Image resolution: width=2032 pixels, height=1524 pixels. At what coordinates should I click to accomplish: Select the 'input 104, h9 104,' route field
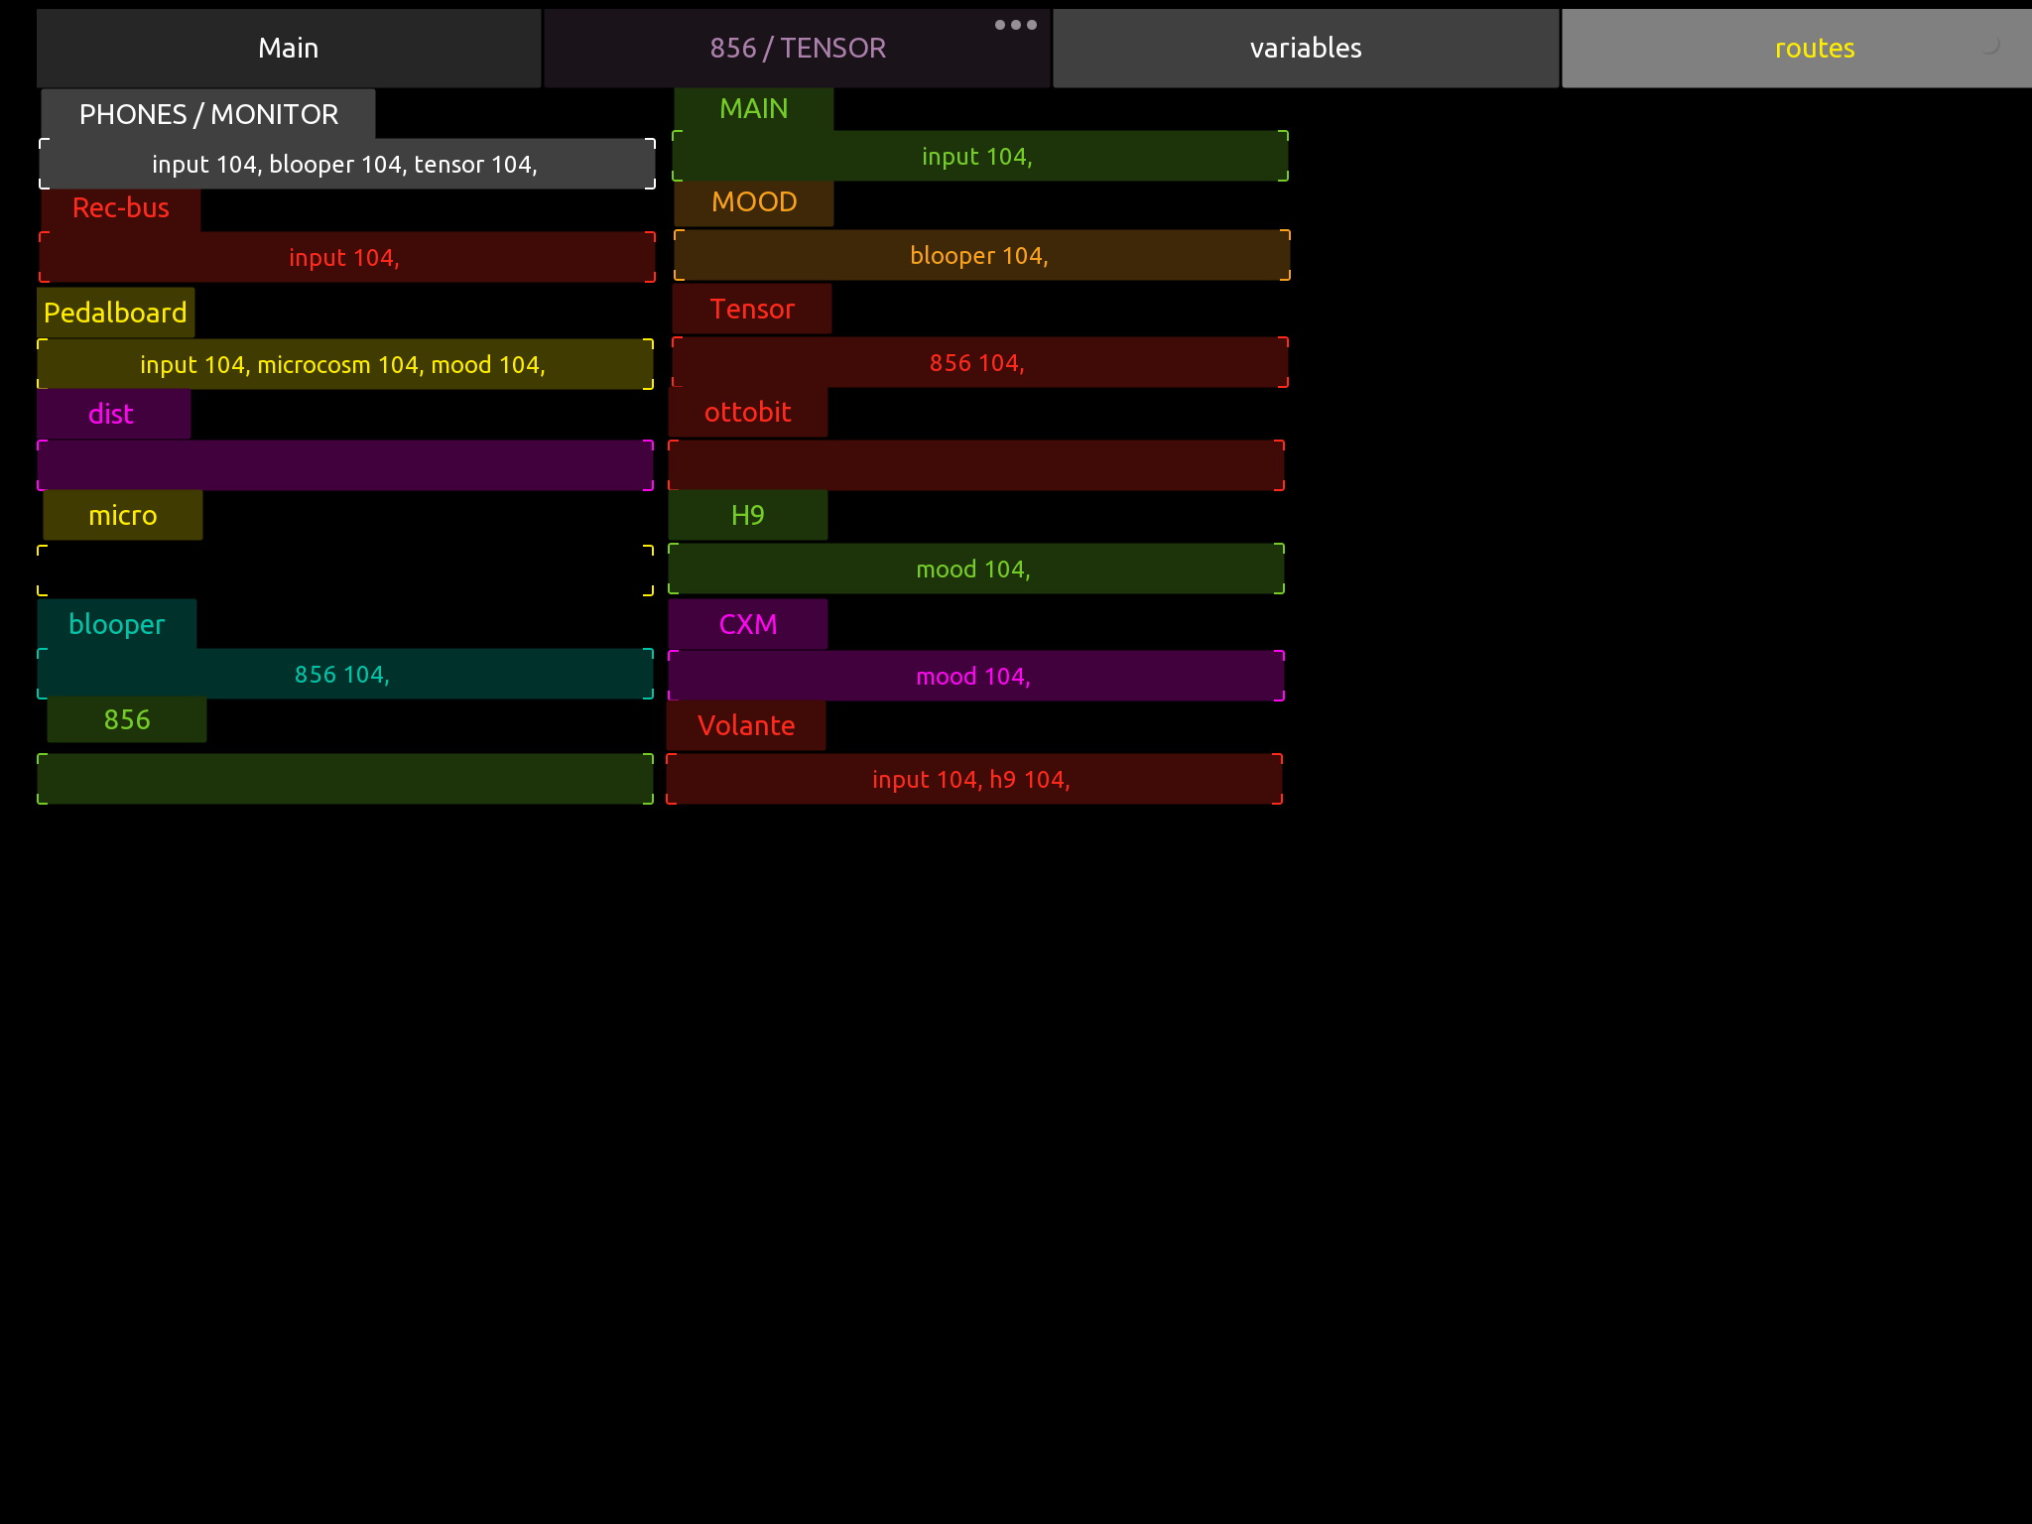click(974, 779)
